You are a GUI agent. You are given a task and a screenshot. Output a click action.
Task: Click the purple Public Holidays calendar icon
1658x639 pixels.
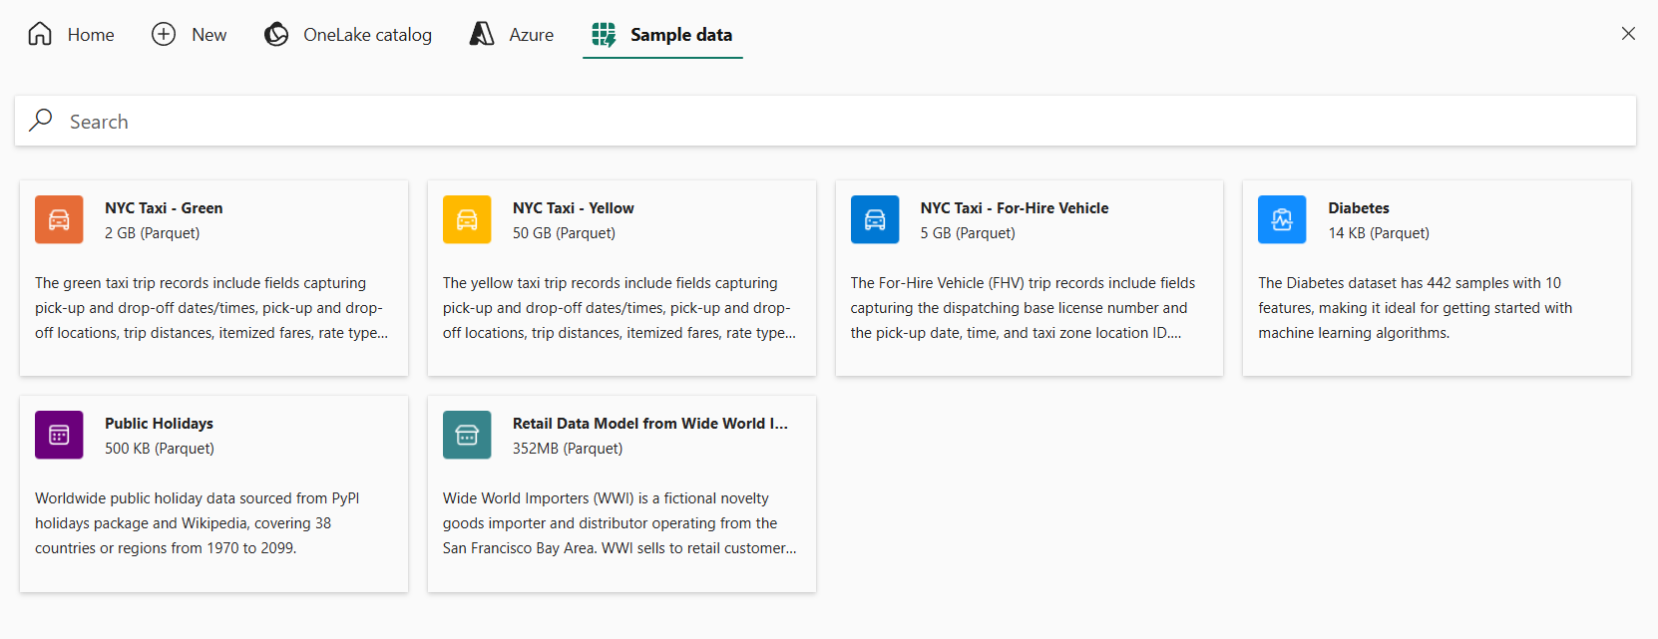[x=59, y=435]
